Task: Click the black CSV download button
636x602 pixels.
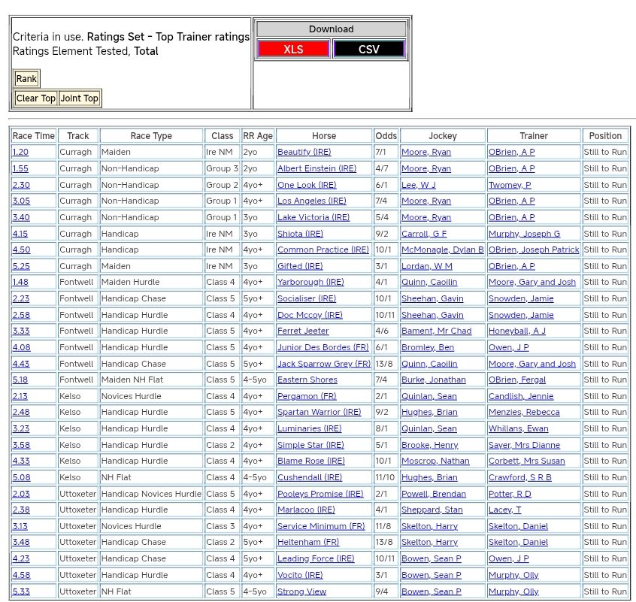Action: point(368,50)
